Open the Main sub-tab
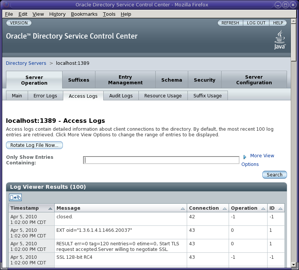Screen dimensions: 299x270 click(17, 95)
